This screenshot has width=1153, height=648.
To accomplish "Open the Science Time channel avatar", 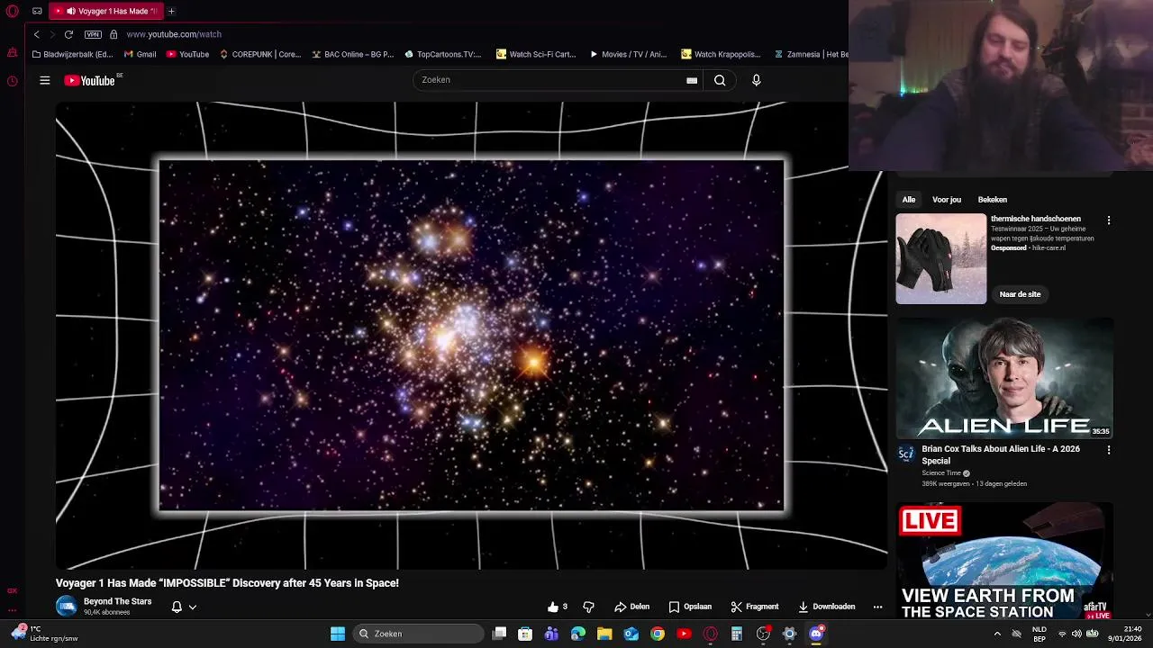I will (906, 454).
